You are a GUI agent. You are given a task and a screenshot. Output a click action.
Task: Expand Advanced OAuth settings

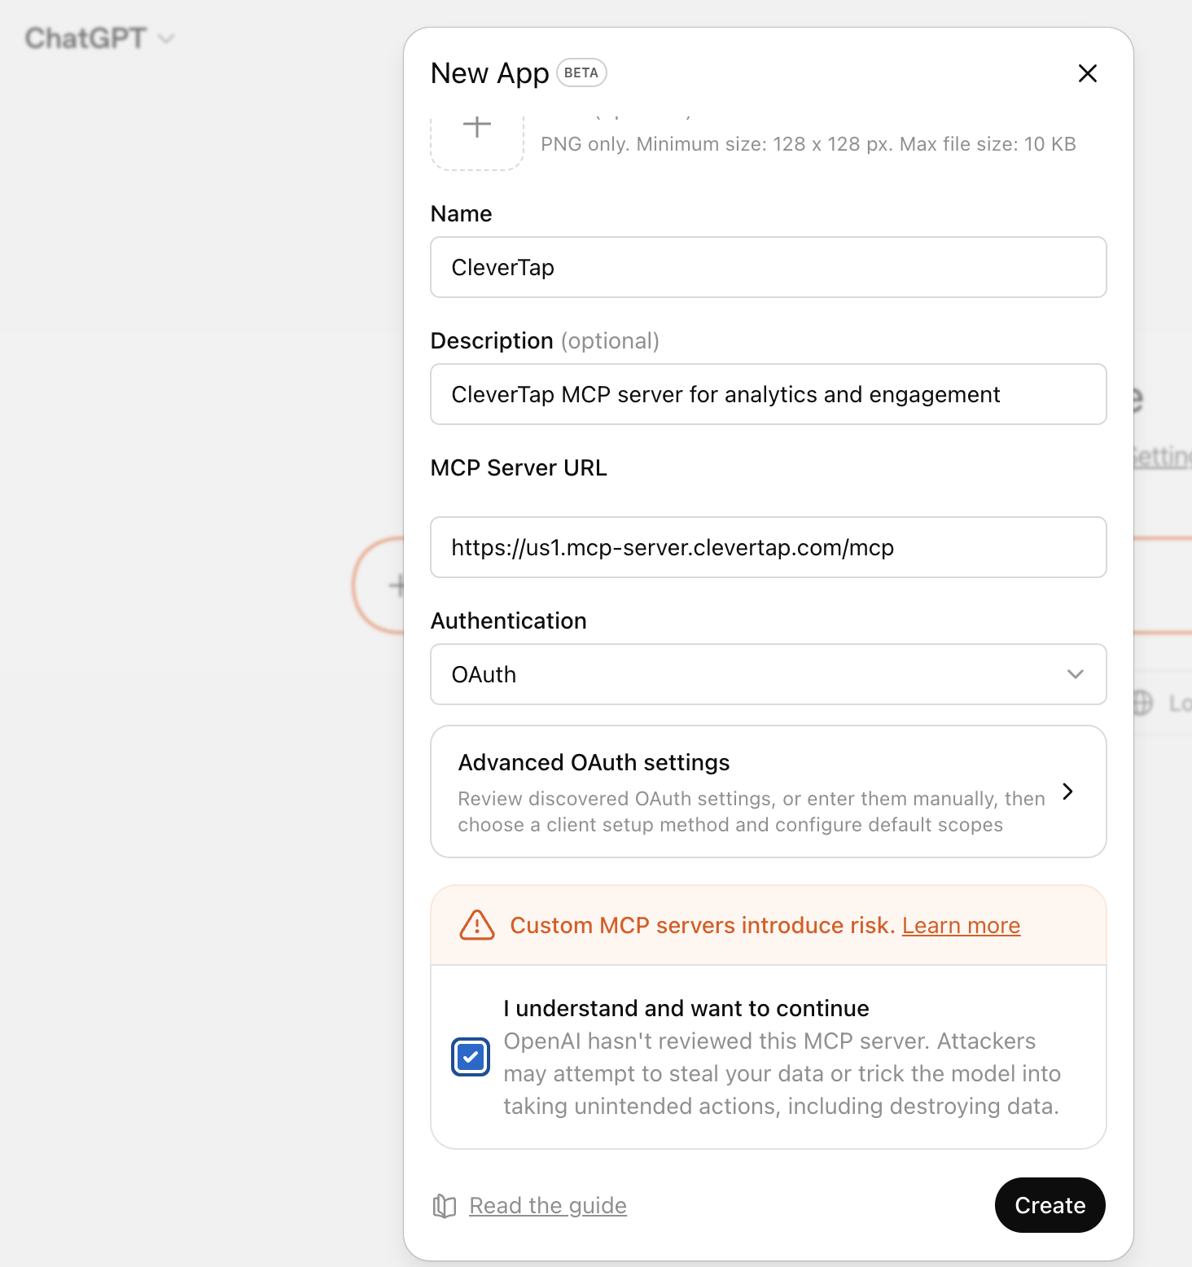768,791
